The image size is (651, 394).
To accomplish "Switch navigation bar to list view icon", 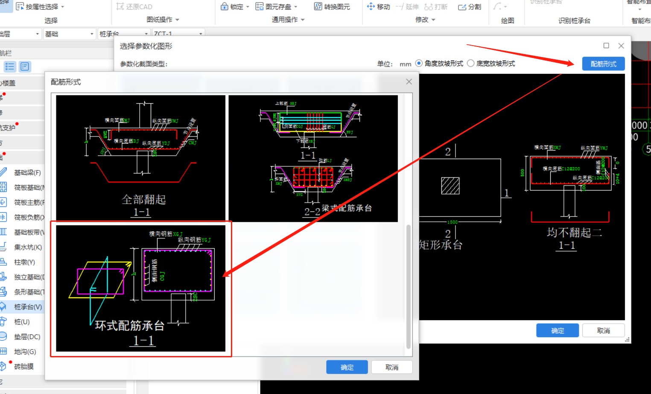I will 10,67.
